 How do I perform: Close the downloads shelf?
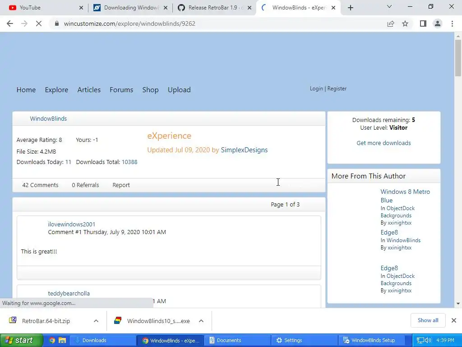[454, 320]
